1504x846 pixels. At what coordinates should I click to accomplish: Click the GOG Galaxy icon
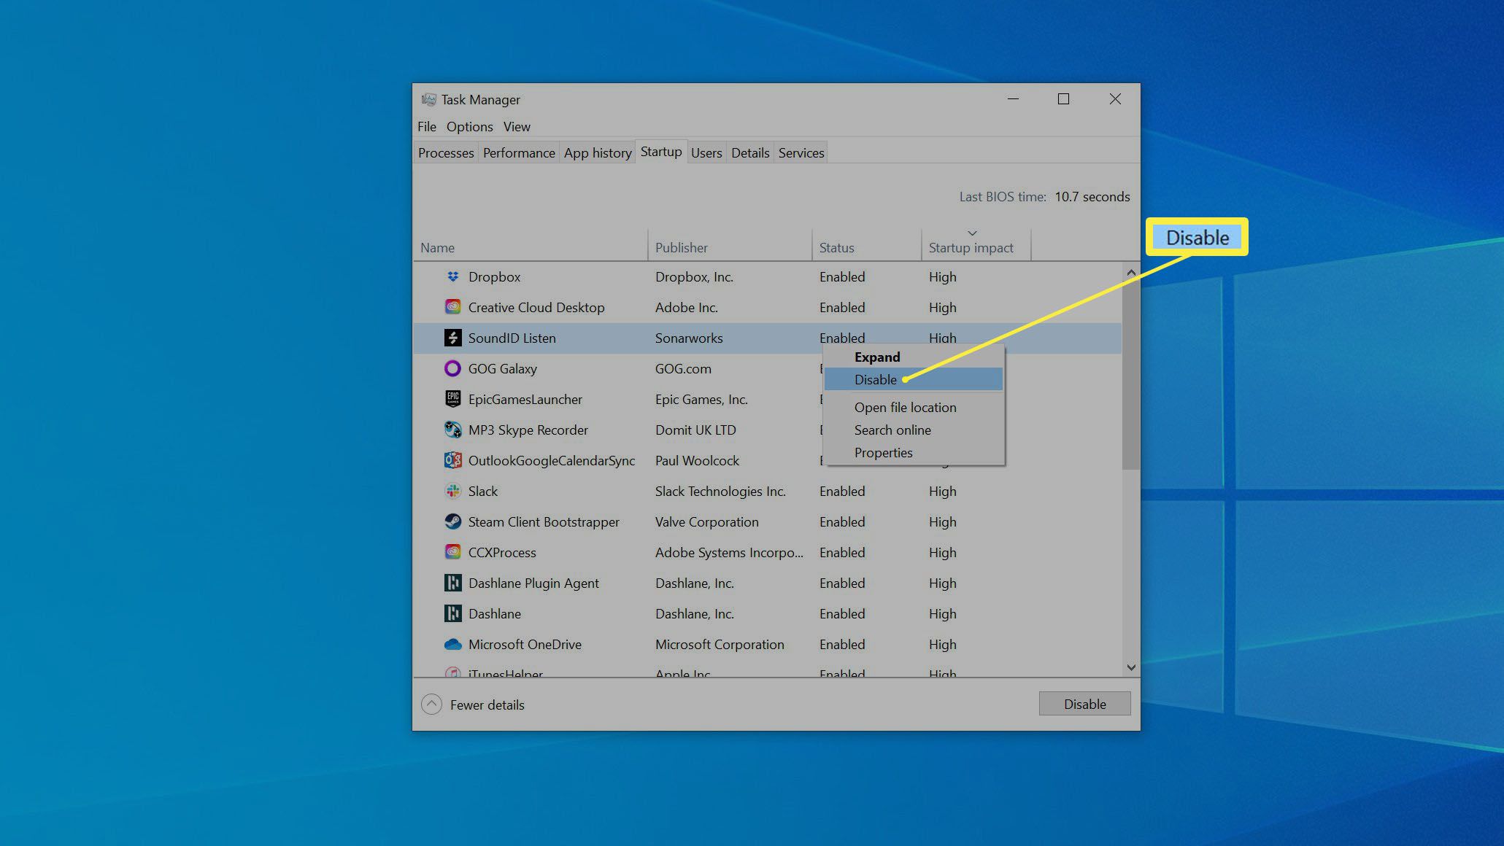[452, 369]
